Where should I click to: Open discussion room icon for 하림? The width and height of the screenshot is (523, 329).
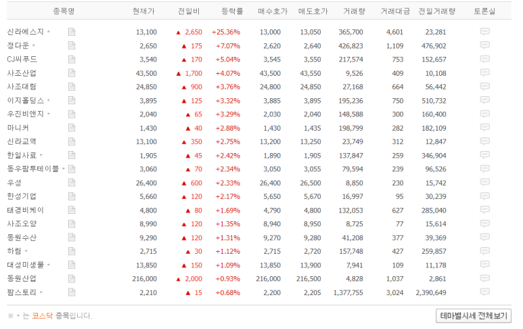(x=484, y=251)
